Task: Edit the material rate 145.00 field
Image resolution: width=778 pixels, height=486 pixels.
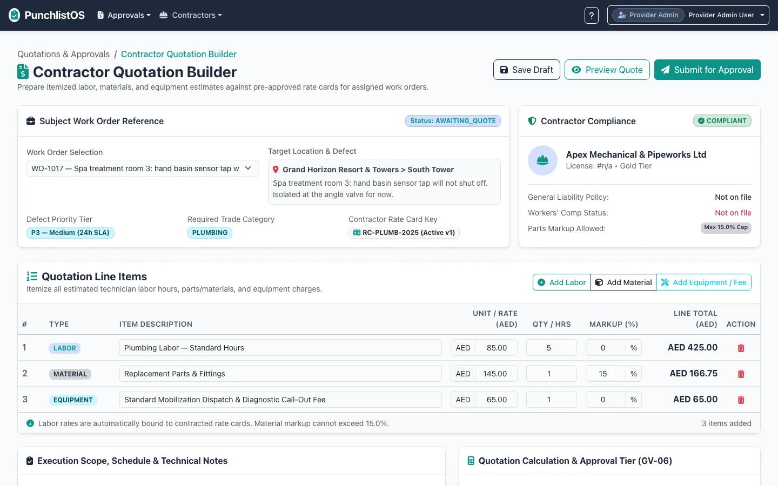Action: coord(496,374)
